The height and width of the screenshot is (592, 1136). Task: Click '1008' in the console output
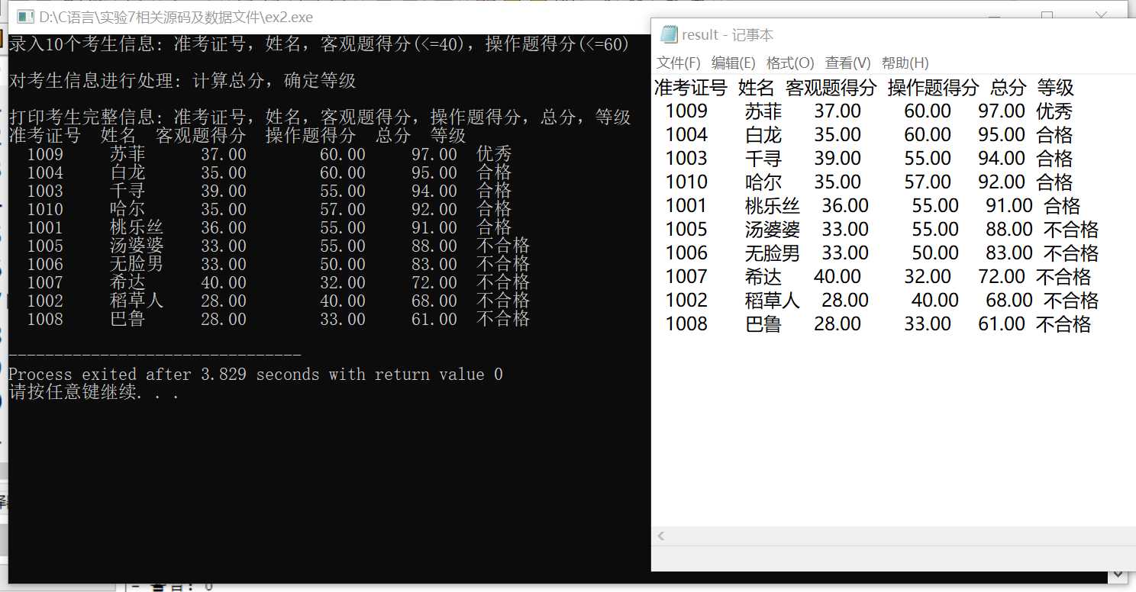pos(45,319)
